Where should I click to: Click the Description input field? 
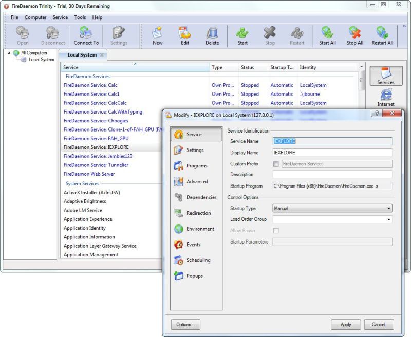tap(332, 175)
